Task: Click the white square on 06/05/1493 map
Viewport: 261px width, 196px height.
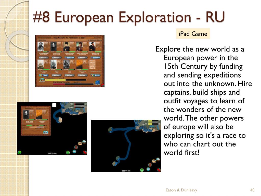Action: pos(54,105)
